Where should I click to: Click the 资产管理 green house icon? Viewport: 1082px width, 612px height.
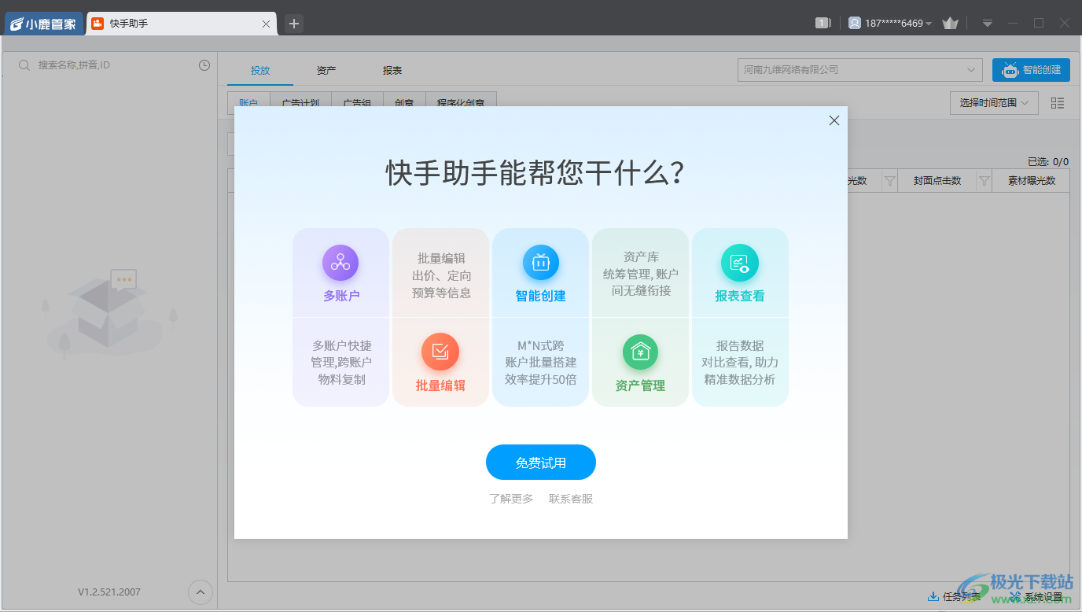[x=641, y=352]
